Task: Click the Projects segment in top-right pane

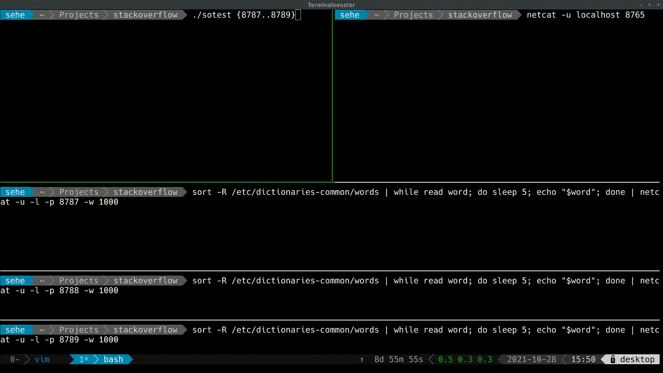Action: coord(413,15)
